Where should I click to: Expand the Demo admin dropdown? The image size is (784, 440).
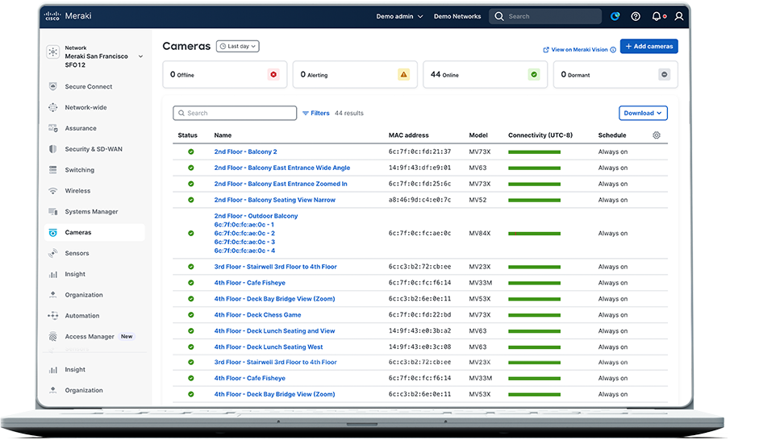399,16
